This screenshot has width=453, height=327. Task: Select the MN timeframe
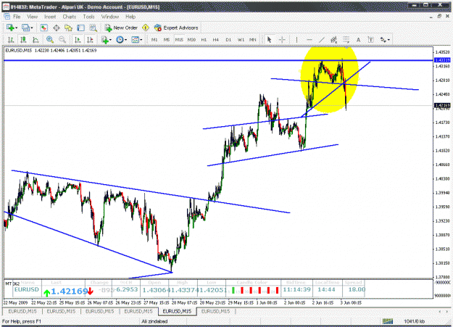tap(252, 40)
